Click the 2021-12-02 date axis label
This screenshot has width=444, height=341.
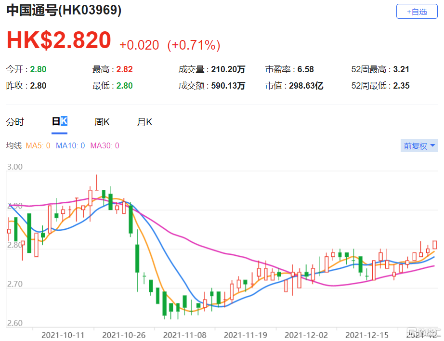(x=306, y=335)
